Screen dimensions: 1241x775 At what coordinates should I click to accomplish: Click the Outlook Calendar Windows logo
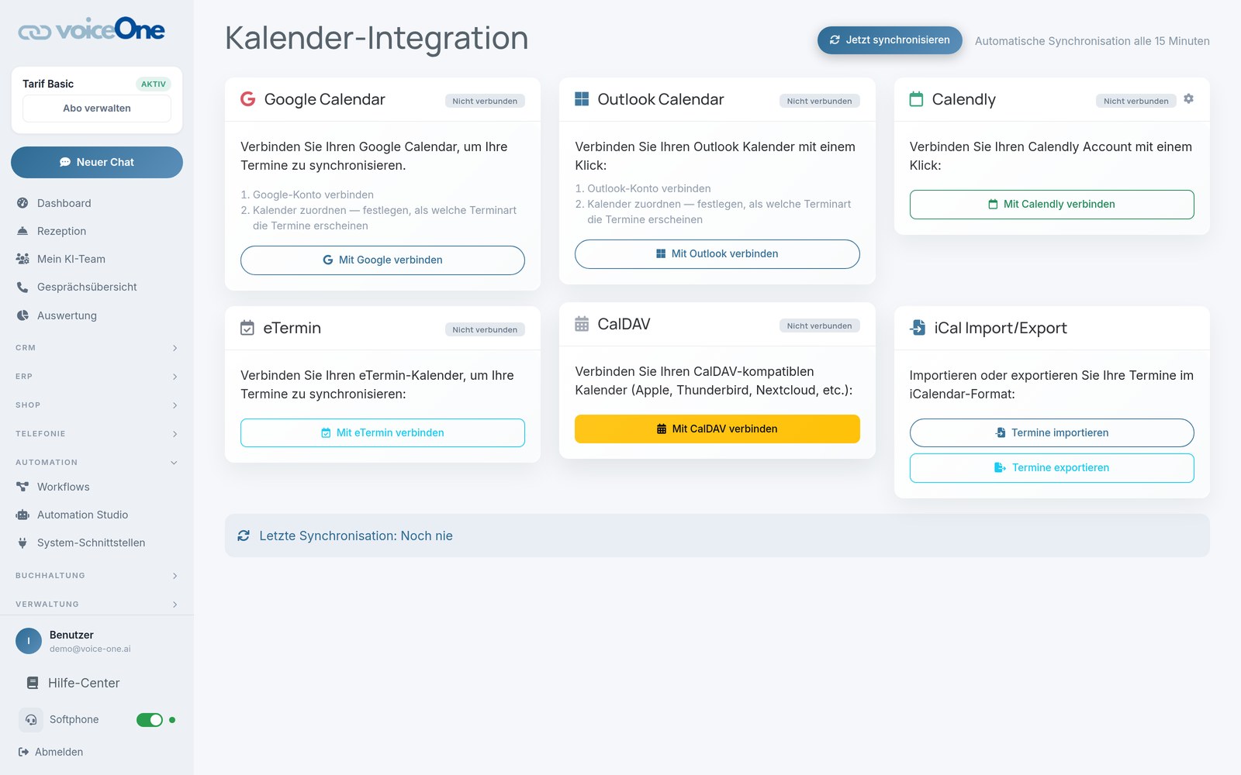[582, 99]
